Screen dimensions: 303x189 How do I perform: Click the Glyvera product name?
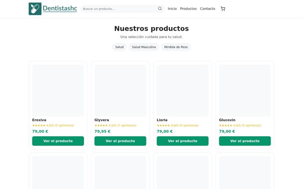click(x=102, y=120)
